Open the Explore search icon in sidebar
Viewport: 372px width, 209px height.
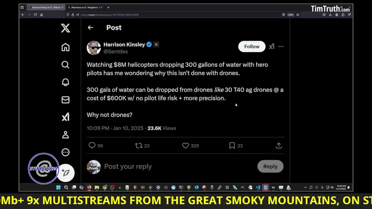(65, 65)
